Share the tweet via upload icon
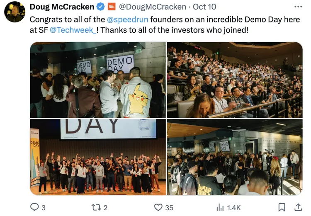This screenshot has width=311, height=216. (x=298, y=207)
